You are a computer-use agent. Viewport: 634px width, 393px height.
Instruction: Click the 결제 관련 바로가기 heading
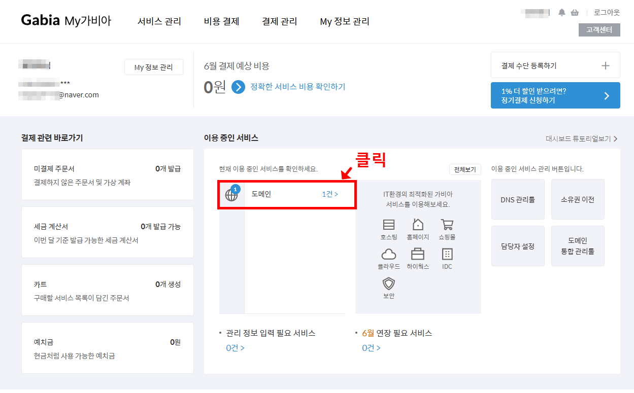52,138
